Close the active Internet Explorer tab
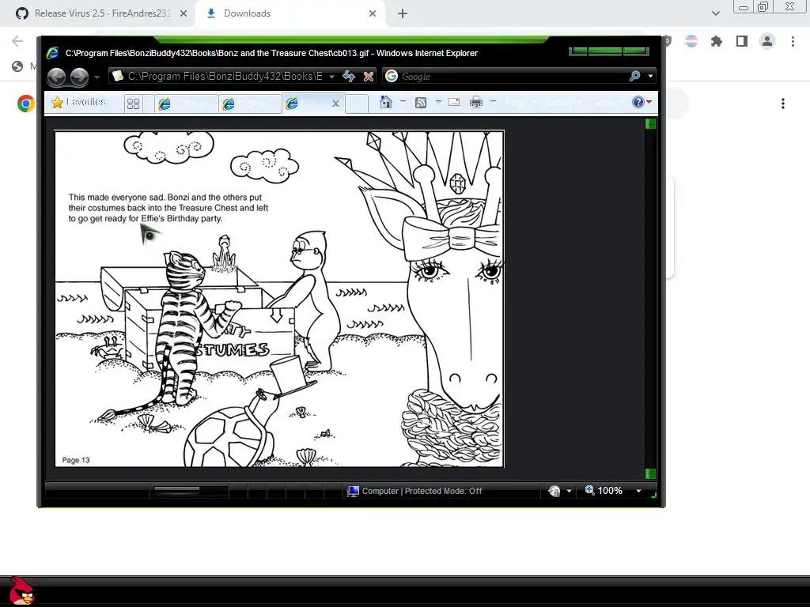 coord(335,104)
